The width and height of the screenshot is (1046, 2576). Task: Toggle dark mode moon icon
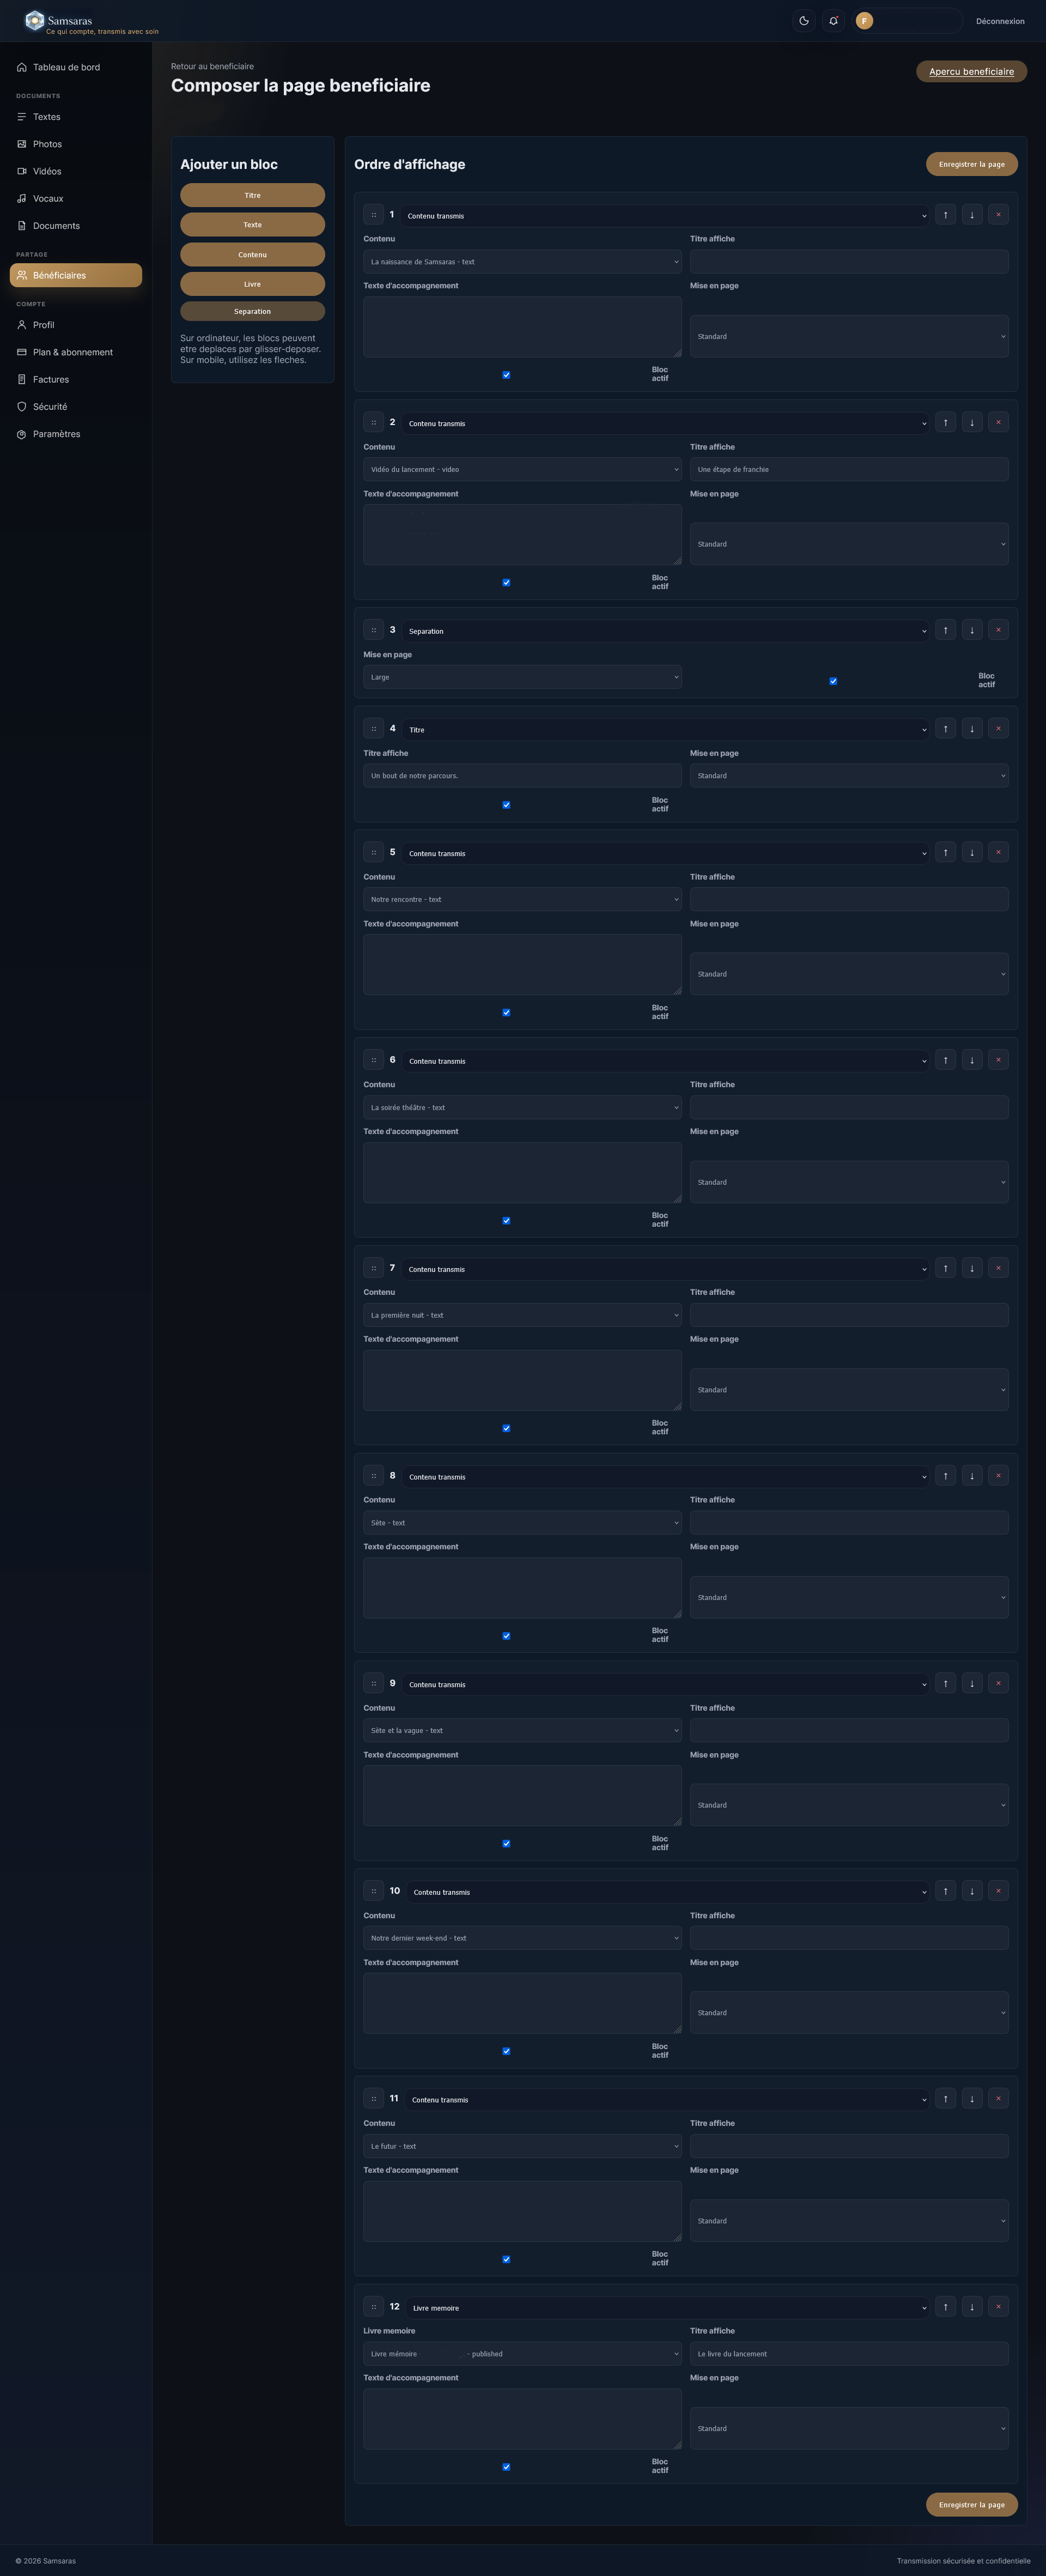(x=804, y=21)
